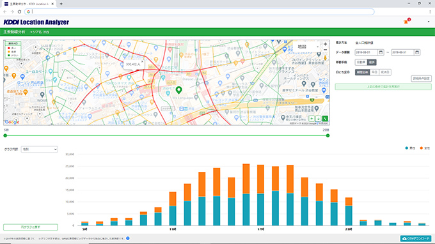Click the solid green map control button
This screenshot has height=244, width=435.
click(325, 119)
